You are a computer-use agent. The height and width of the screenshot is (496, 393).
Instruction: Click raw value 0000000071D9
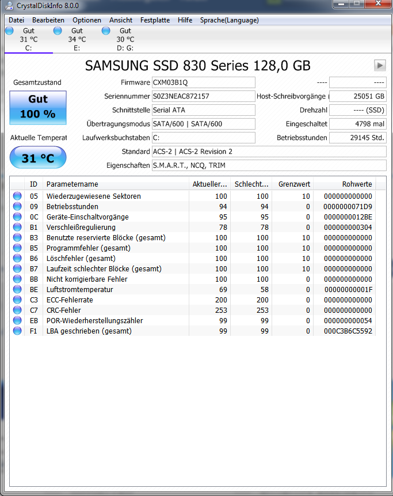pos(348,207)
